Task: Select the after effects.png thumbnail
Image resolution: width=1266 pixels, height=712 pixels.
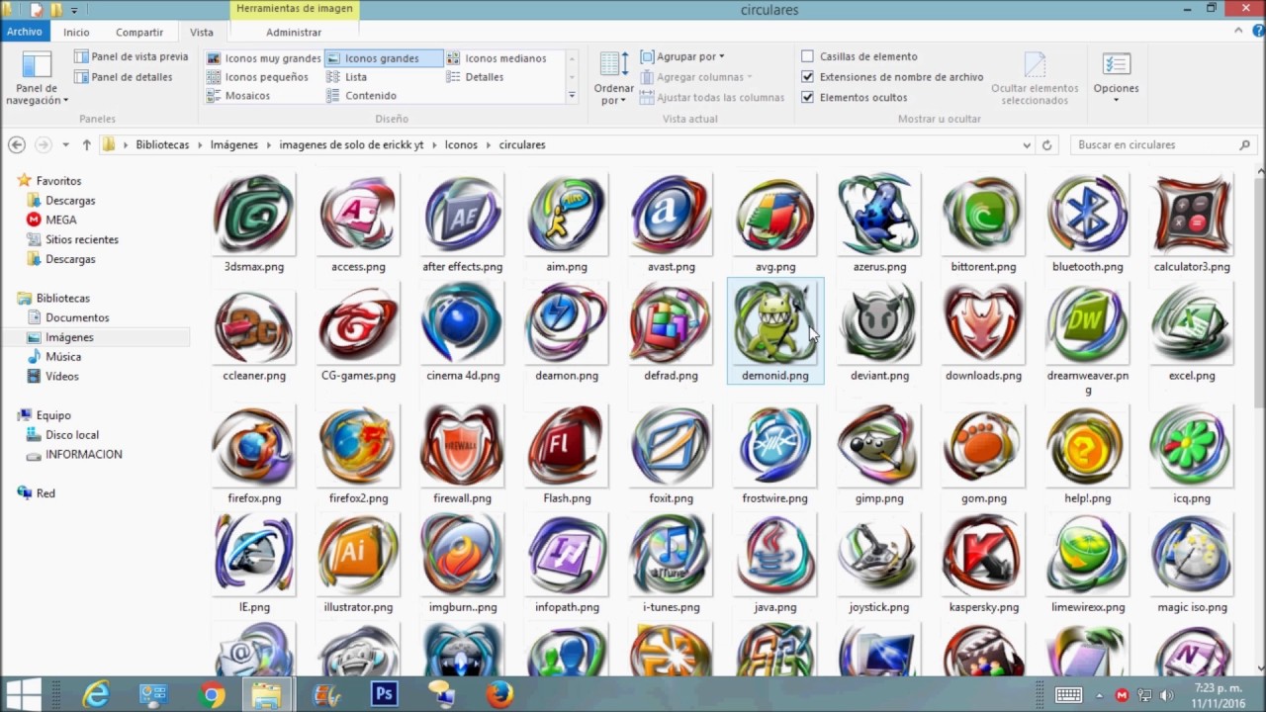Action: (462, 215)
